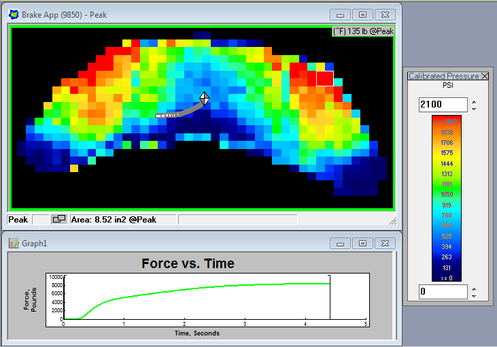Close the Graph1 window
Screen dimensions: 497x347
pyautogui.click(x=385, y=243)
